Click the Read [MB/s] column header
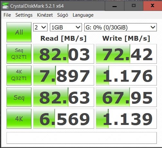This screenshot has width=162, height=148. pos(63,38)
